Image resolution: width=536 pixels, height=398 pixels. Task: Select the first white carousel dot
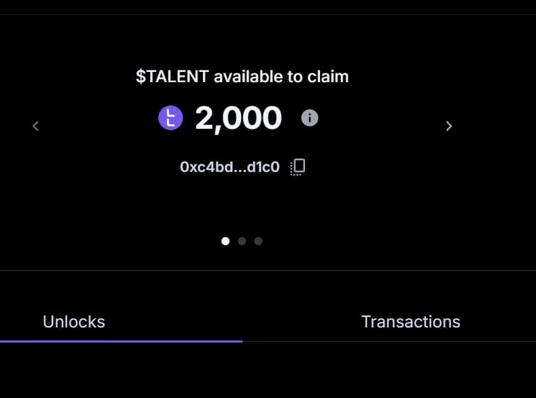(226, 241)
